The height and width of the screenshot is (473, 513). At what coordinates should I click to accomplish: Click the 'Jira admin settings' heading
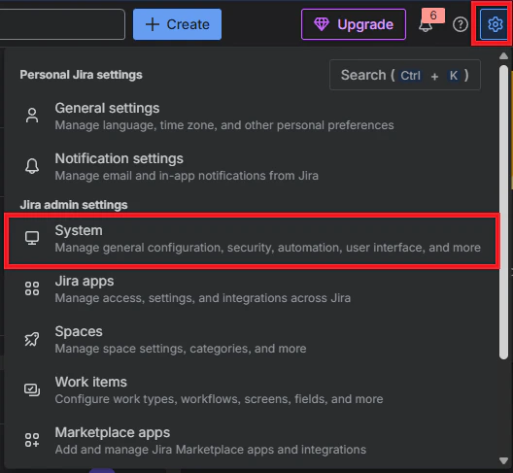[74, 205]
